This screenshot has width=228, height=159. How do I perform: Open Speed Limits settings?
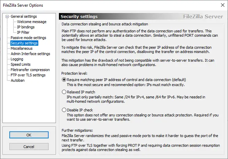21,65
